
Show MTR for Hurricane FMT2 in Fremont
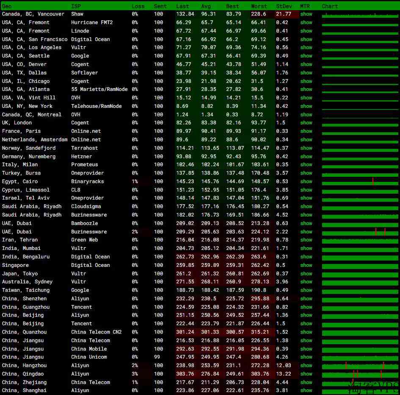click(x=306, y=22)
